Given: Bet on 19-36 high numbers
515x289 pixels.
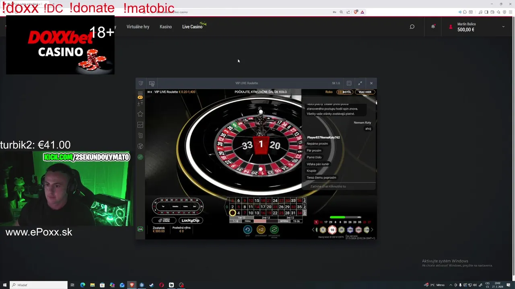Looking at the screenshot, I should click(x=297, y=221).
